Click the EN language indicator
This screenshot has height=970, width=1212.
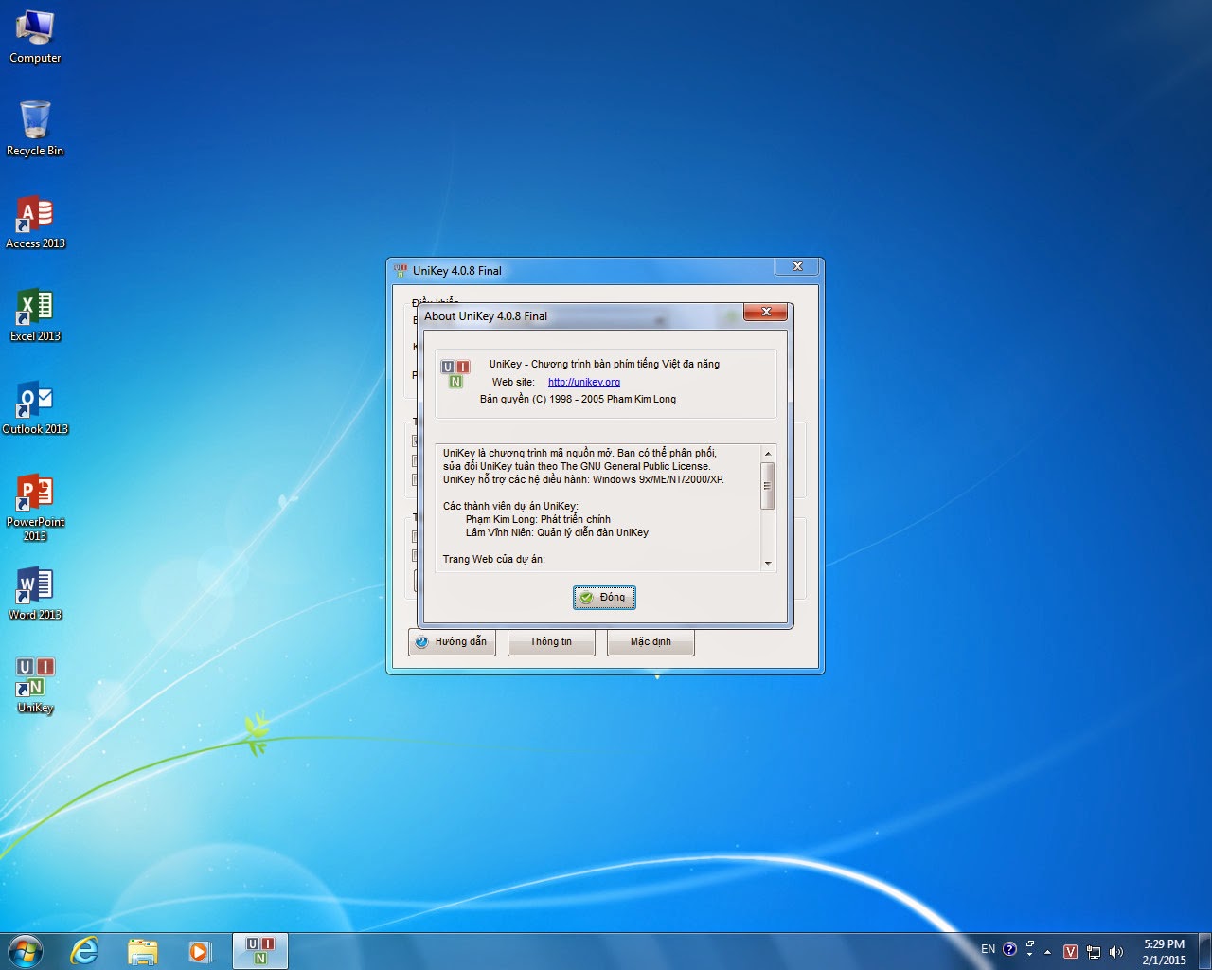[x=988, y=948]
